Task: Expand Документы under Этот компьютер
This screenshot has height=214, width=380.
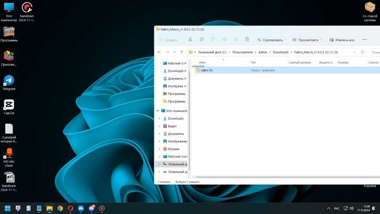Action: 159,134
